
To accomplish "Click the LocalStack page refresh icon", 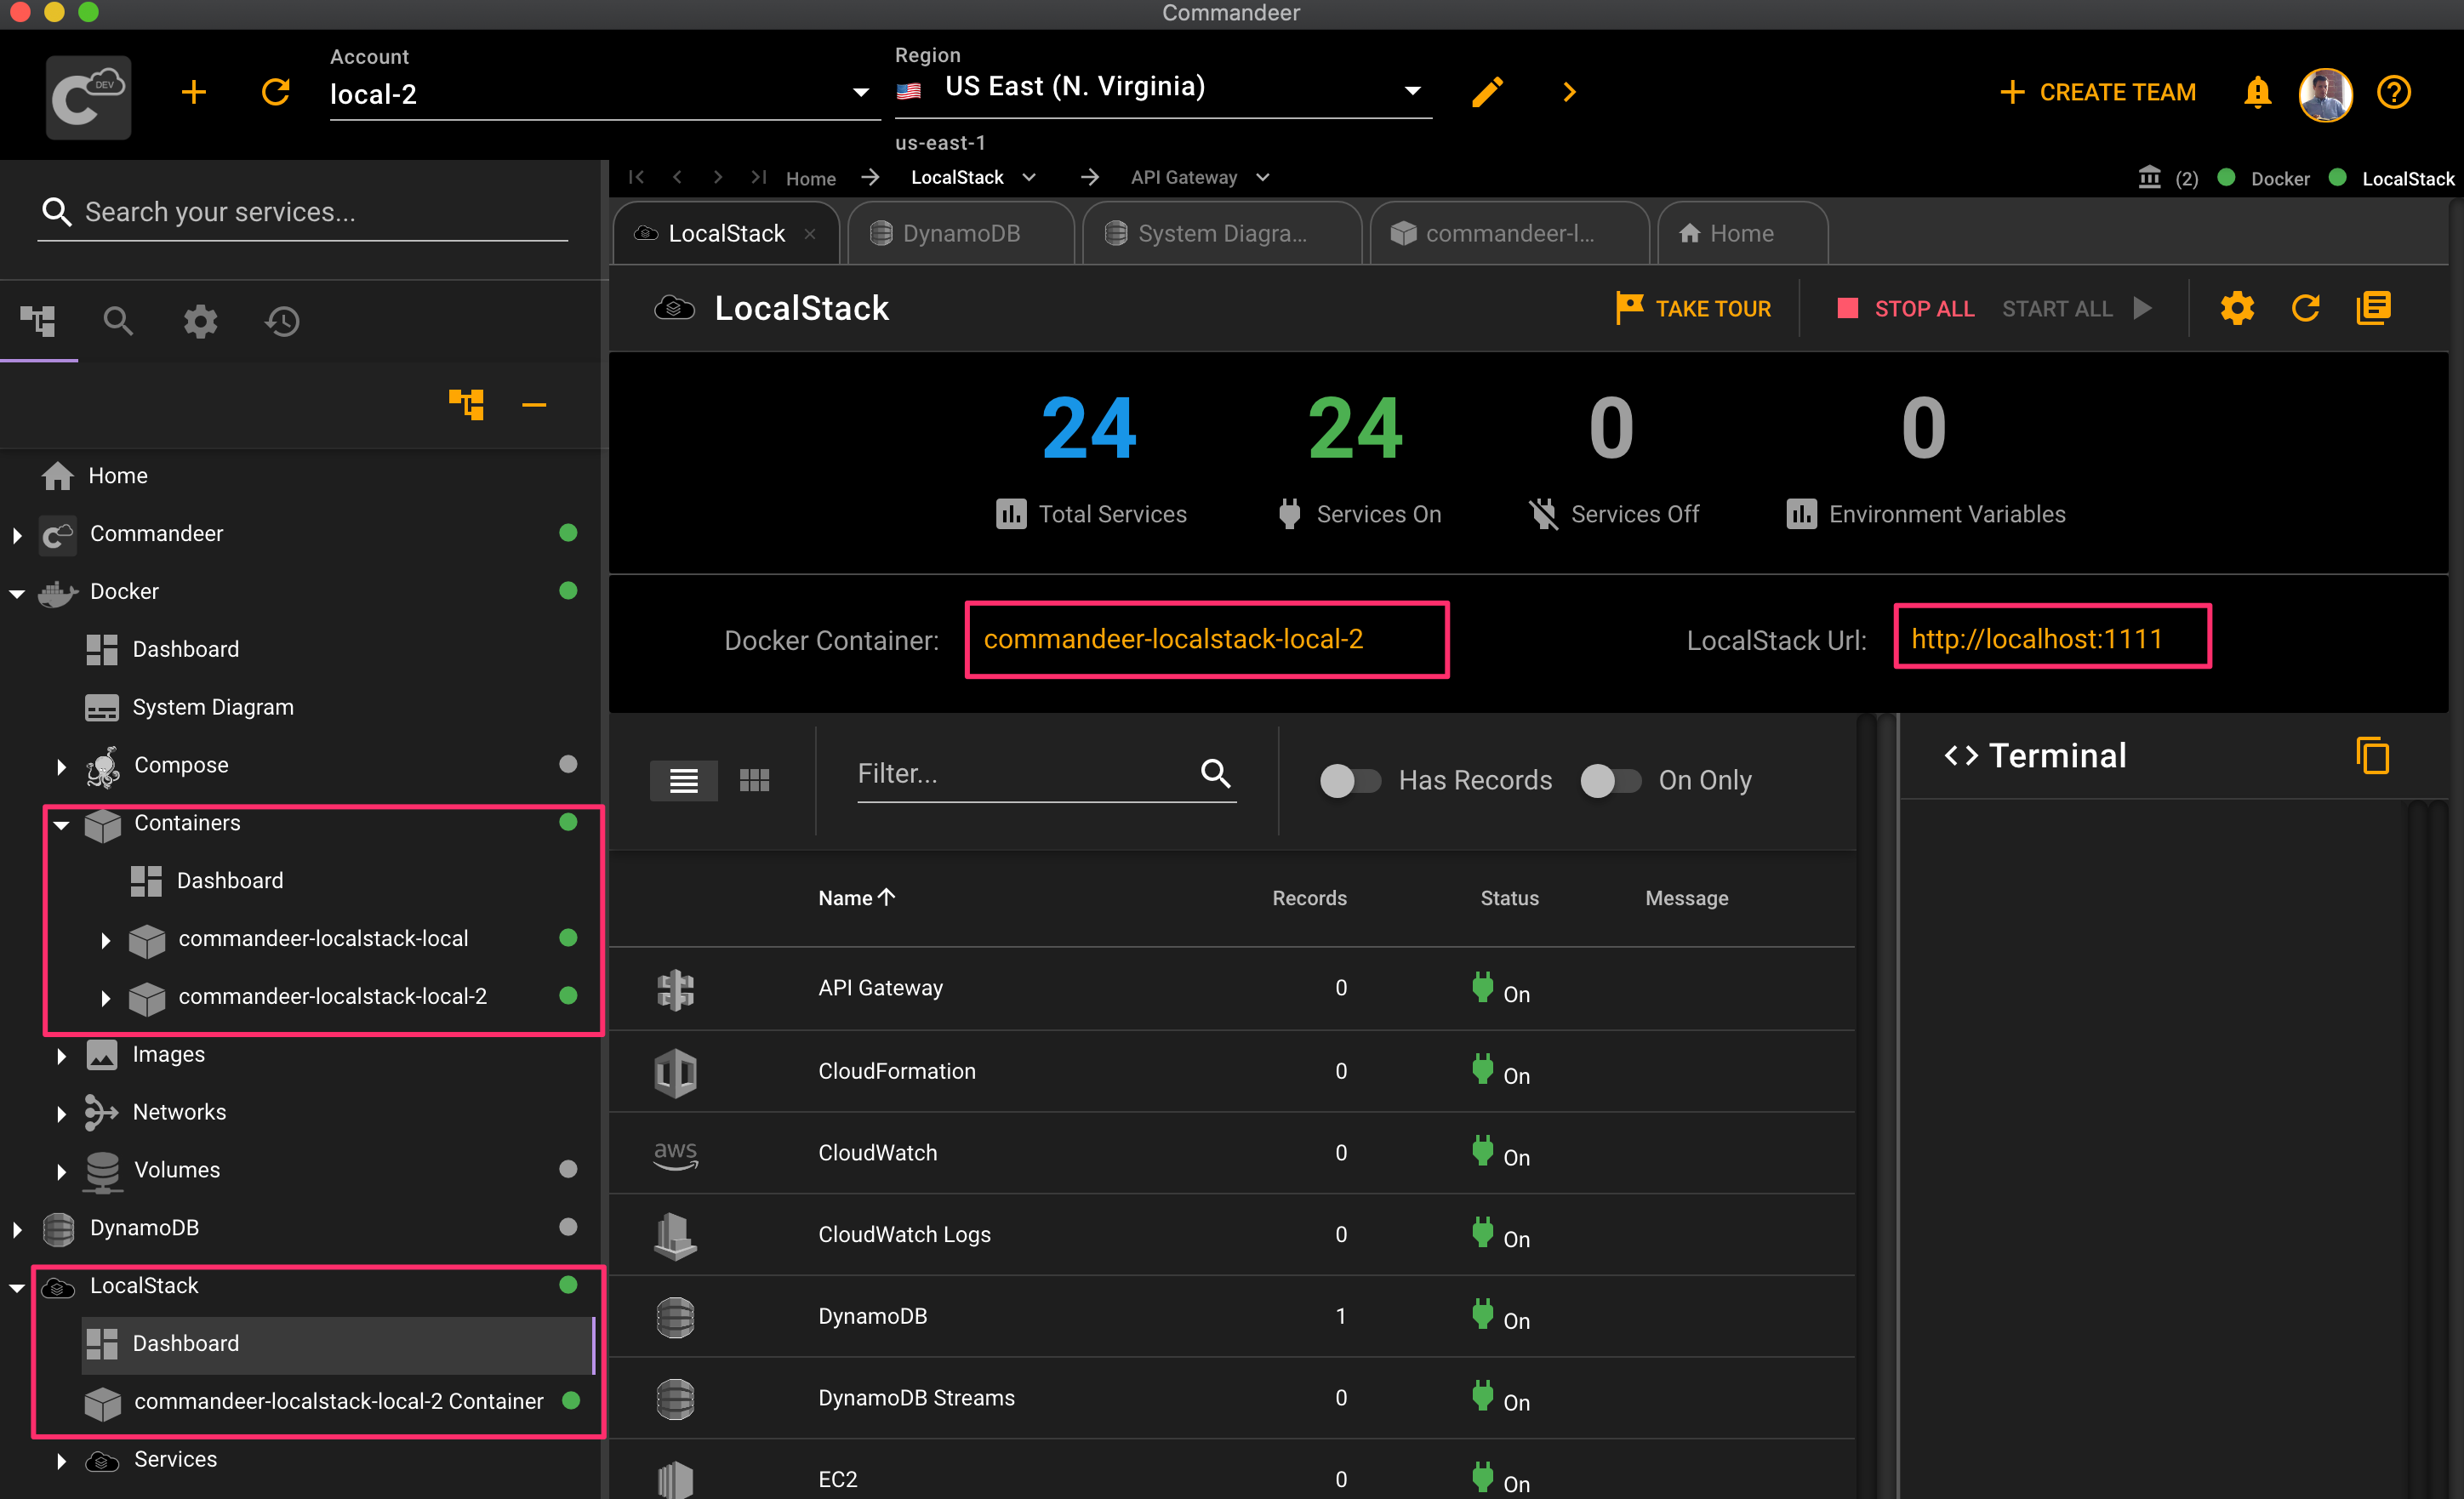I will [x=2305, y=308].
